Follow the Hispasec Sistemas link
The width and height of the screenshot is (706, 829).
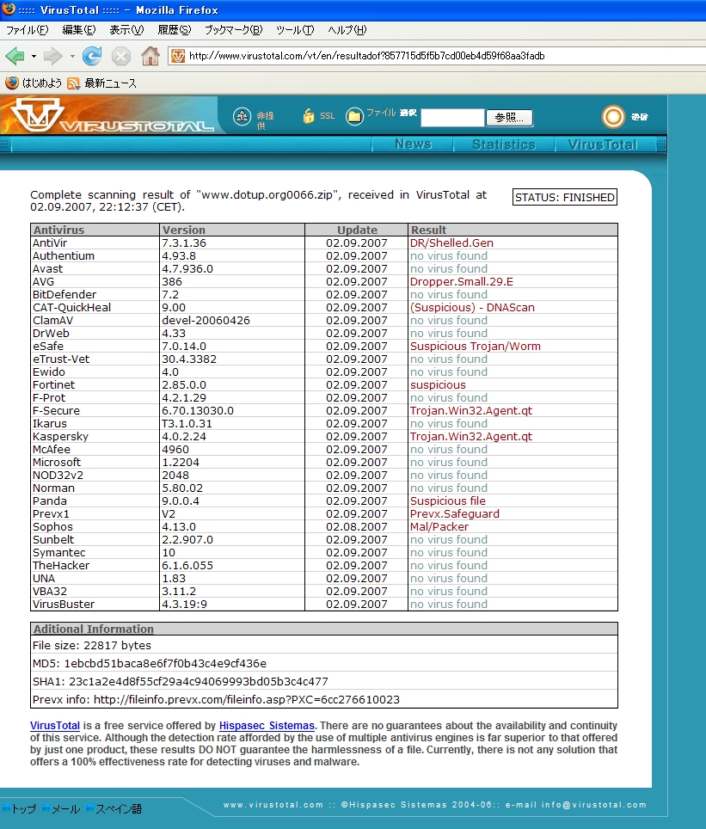(x=267, y=726)
